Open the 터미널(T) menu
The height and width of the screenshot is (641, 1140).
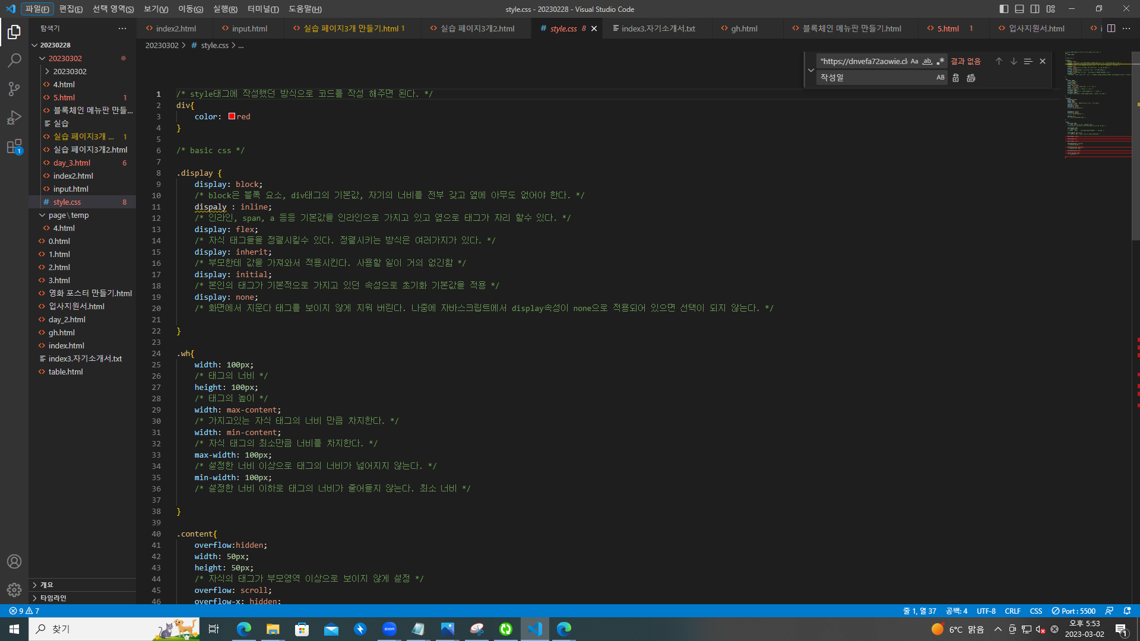[262, 9]
